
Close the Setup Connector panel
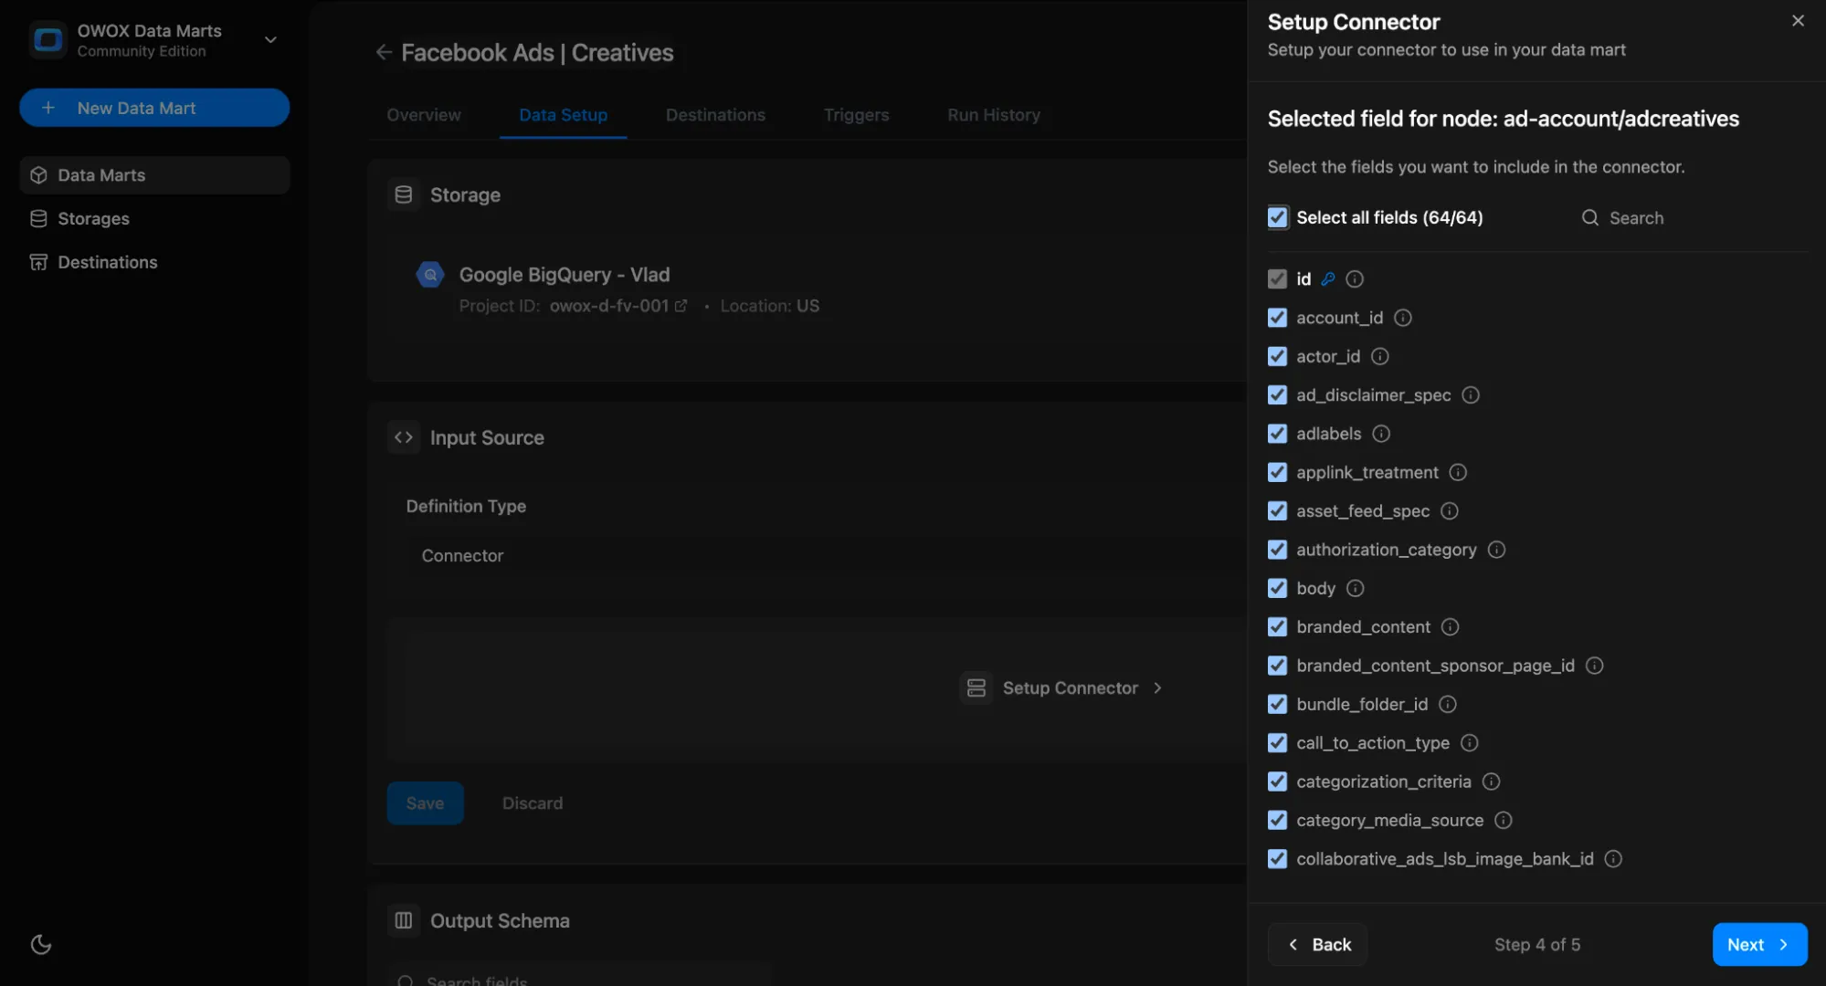coord(1798,21)
